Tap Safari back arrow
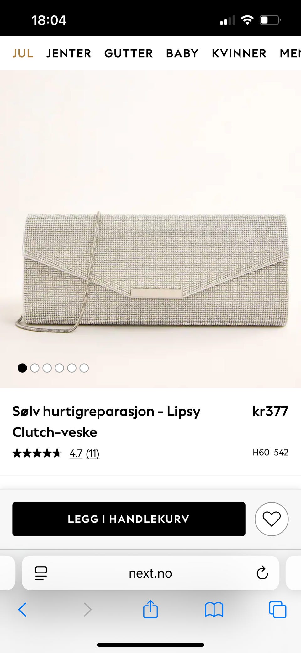This screenshot has height=653, width=301. pyautogui.click(x=23, y=610)
